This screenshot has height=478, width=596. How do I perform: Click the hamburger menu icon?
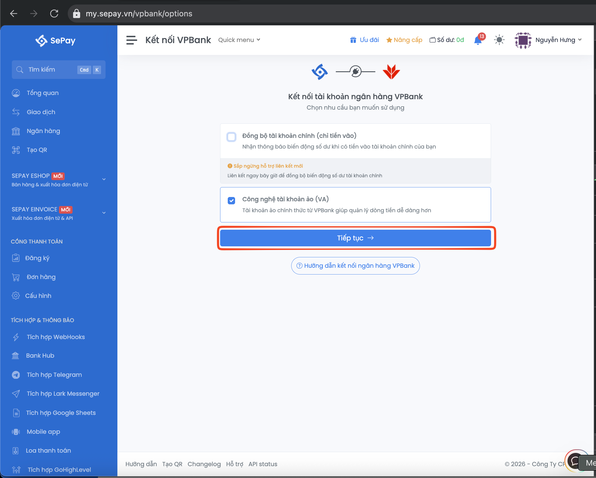point(132,40)
